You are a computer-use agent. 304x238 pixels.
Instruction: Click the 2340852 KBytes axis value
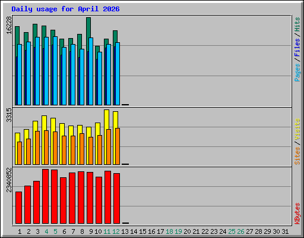tap(9, 180)
